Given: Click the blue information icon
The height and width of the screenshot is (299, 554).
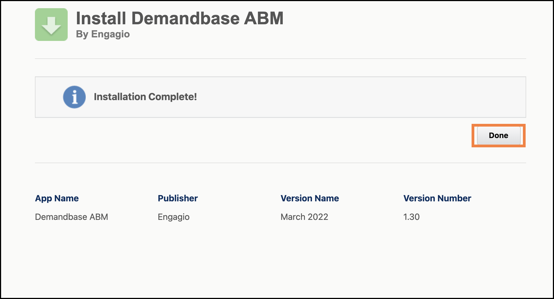Looking at the screenshot, I should [x=74, y=97].
